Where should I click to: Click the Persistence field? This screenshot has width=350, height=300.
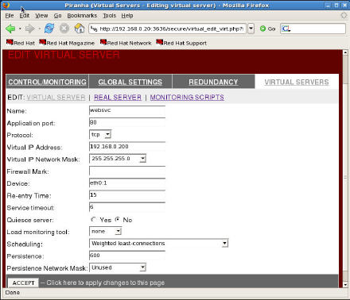[x=127, y=256]
